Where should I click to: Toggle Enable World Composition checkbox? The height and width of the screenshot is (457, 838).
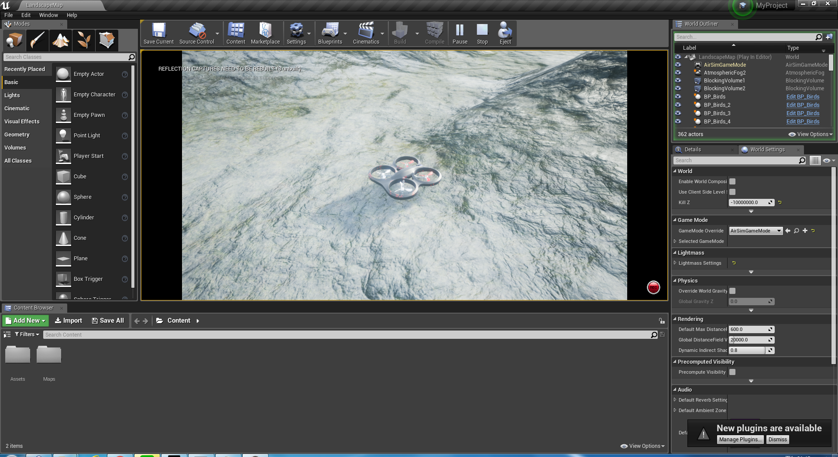click(732, 181)
